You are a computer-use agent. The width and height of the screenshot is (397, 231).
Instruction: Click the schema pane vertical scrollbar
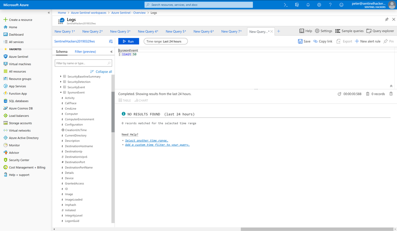point(113,112)
